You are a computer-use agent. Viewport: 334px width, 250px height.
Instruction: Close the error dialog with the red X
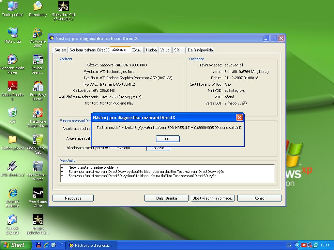coord(239,117)
